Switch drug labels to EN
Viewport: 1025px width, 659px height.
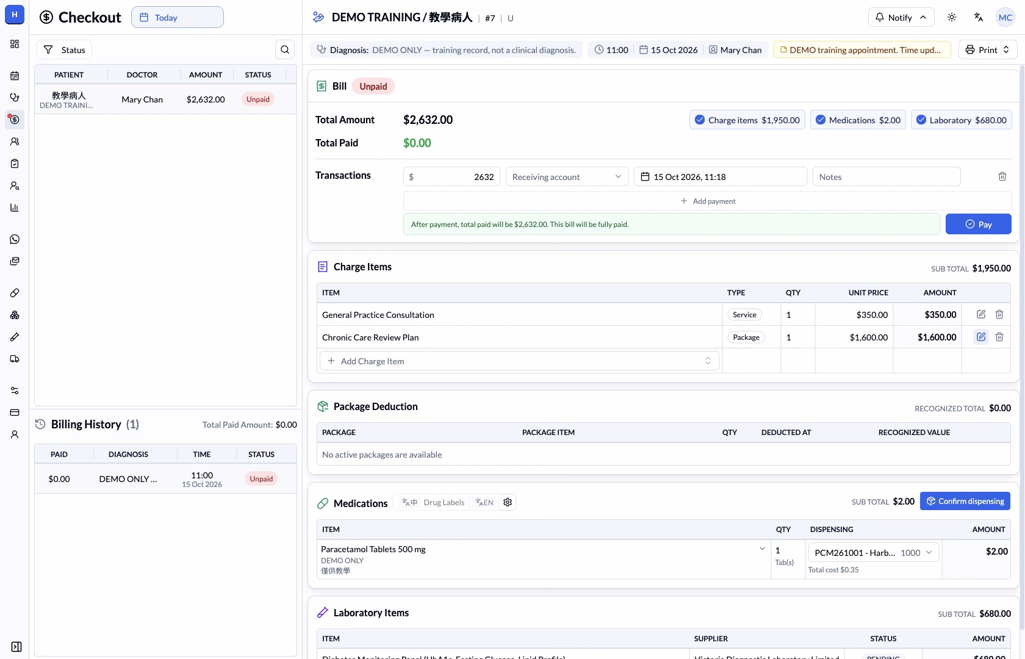pyautogui.click(x=484, y=502)
